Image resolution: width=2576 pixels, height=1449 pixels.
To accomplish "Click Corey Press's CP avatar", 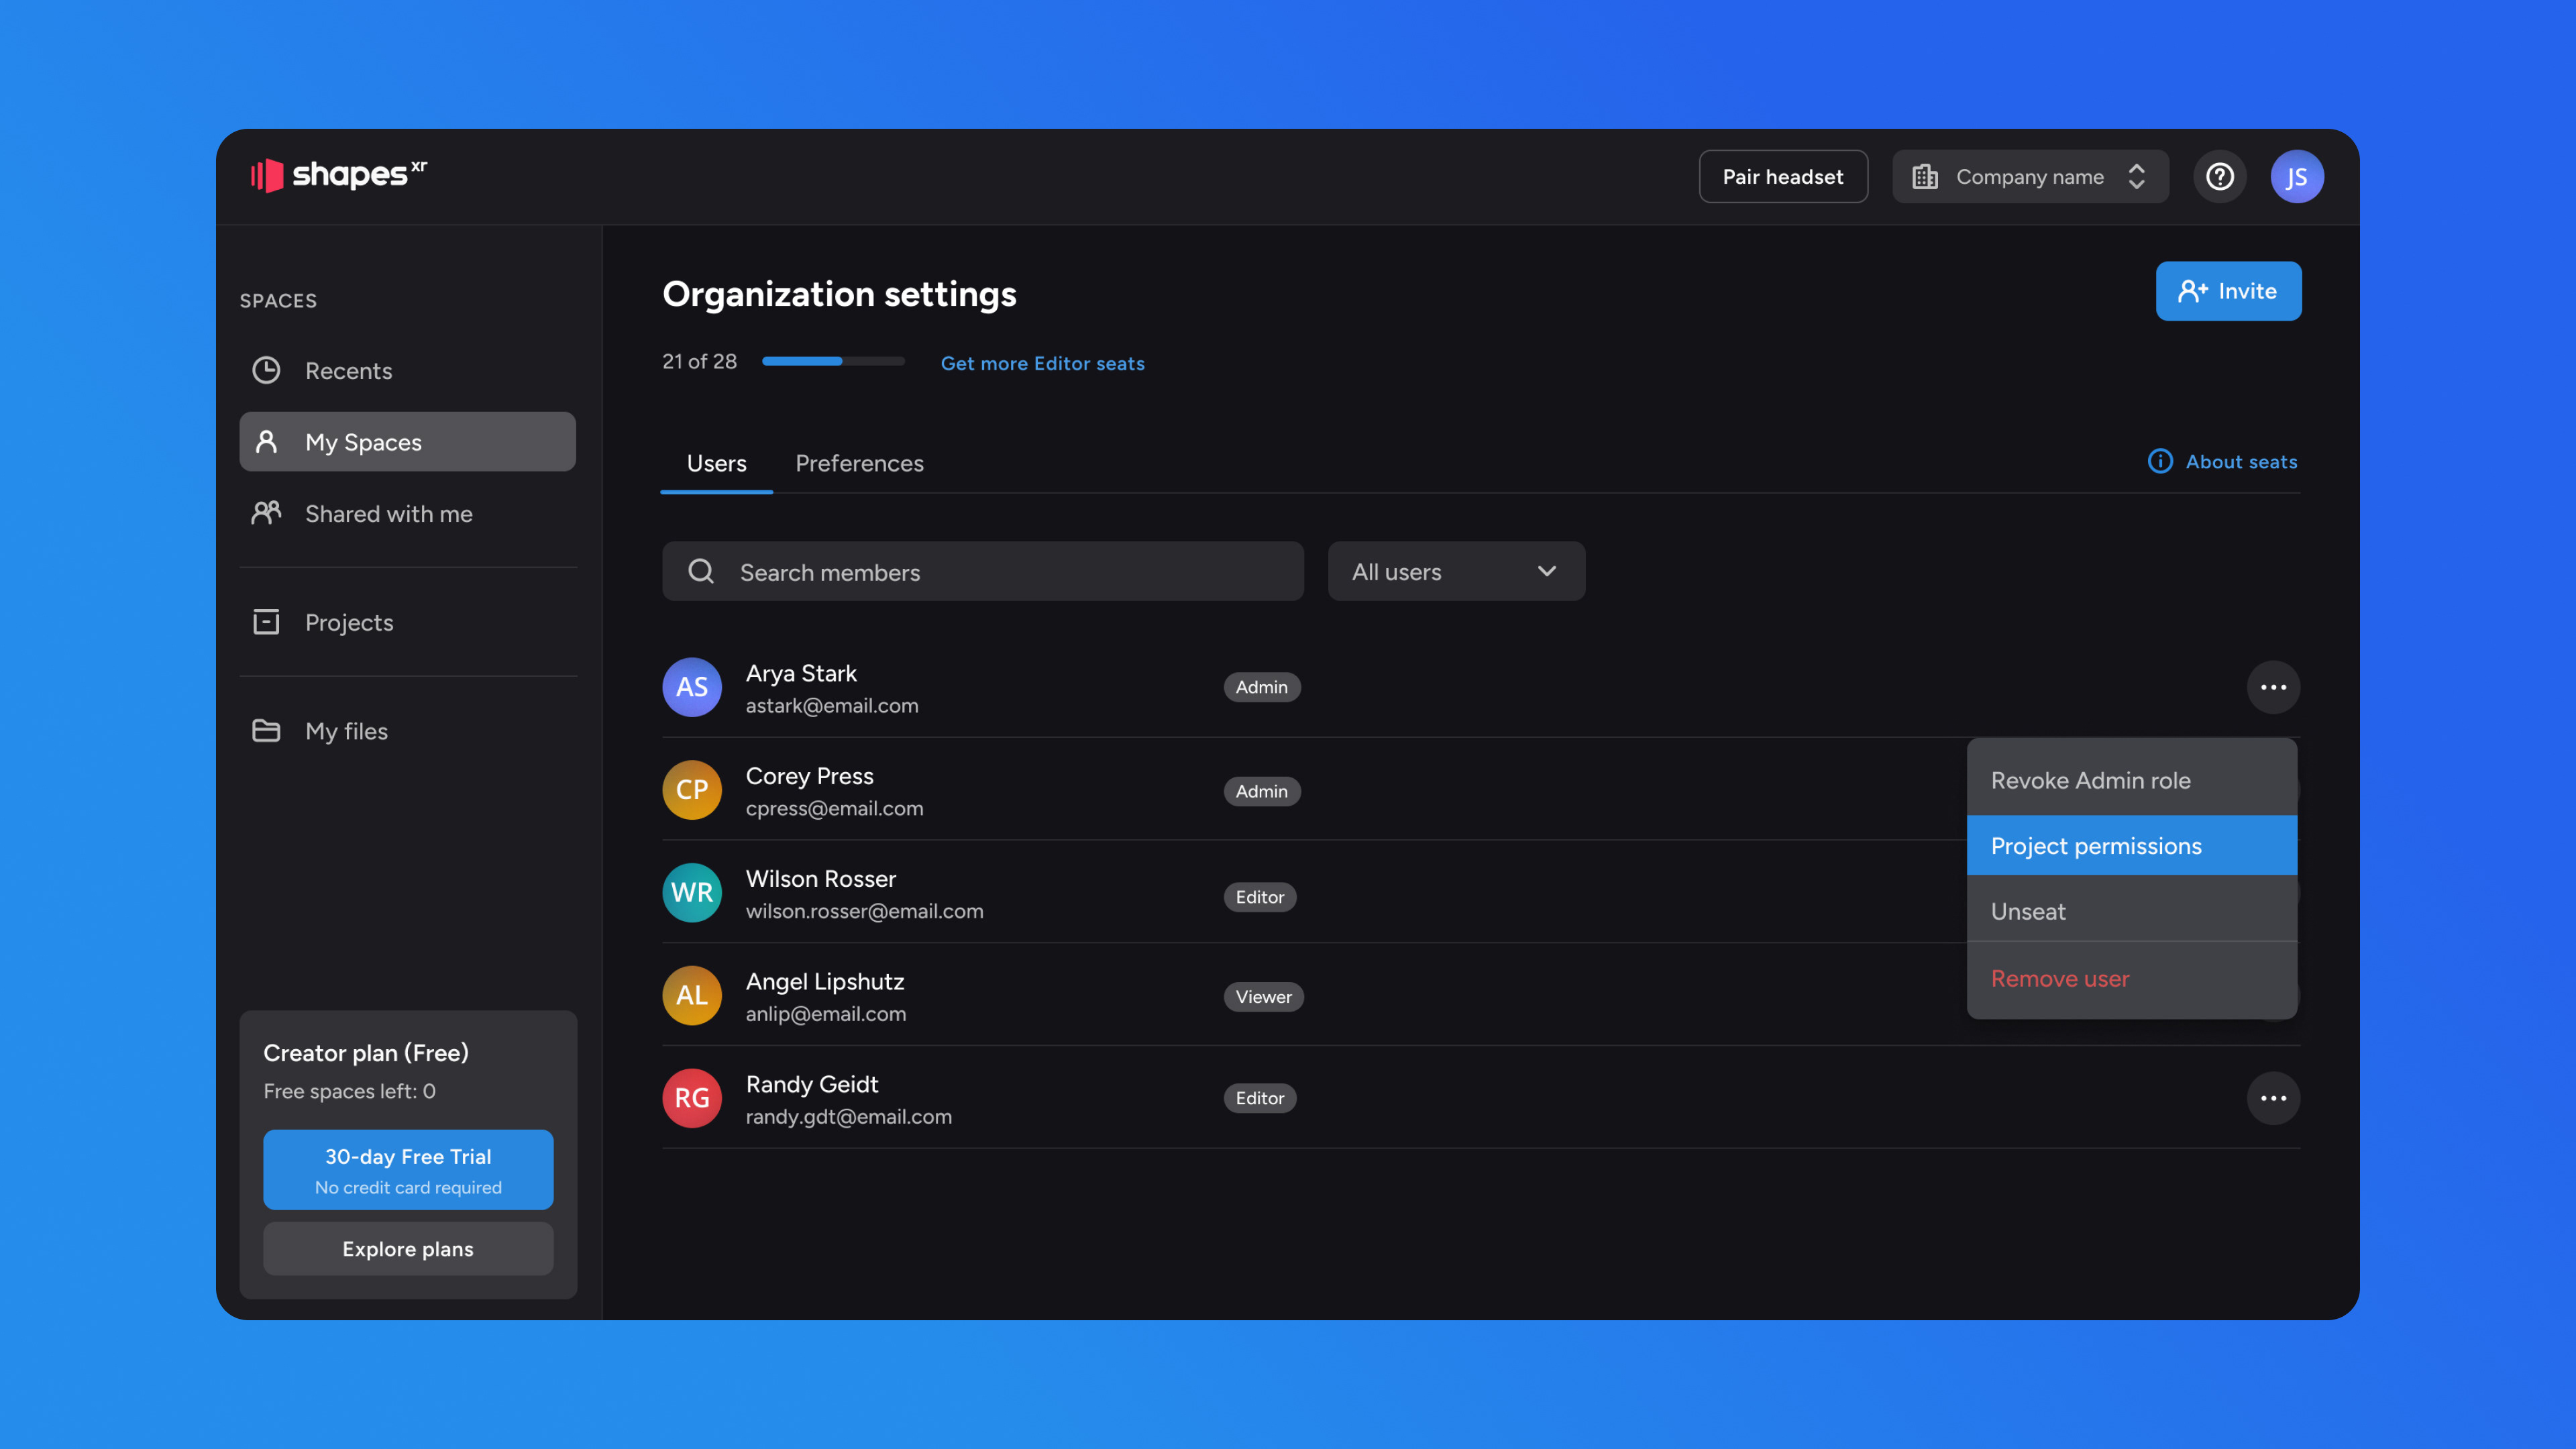I will click(692, 790).
